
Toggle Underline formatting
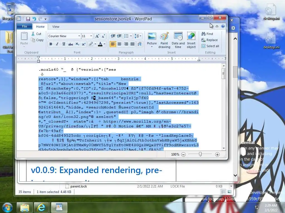coord(64,44)
